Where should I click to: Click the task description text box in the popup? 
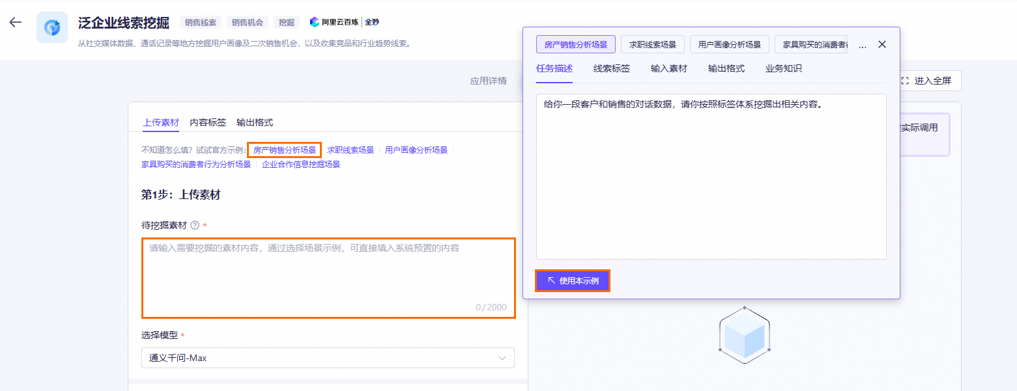coord(711,176)
